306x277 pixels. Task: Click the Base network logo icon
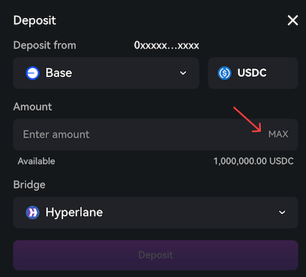click(32, 73)
